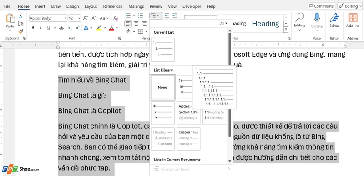Open the Comments button
Image resolution: width=364 pixels, height=176 pixels.
click(x=322, y=6)
